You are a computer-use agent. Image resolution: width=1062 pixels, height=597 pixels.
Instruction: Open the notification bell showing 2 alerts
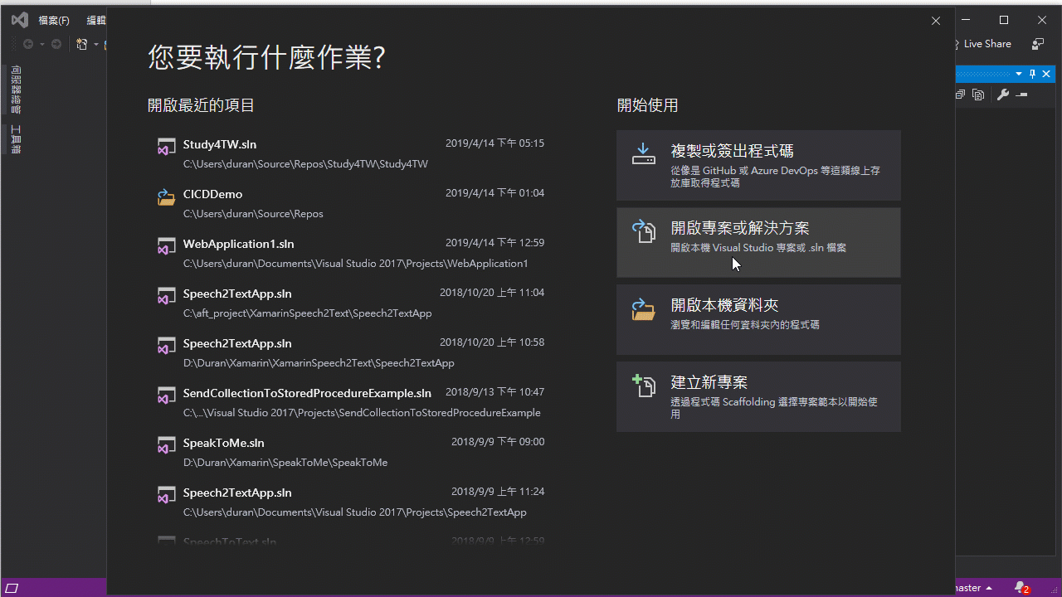point(1021,588)
